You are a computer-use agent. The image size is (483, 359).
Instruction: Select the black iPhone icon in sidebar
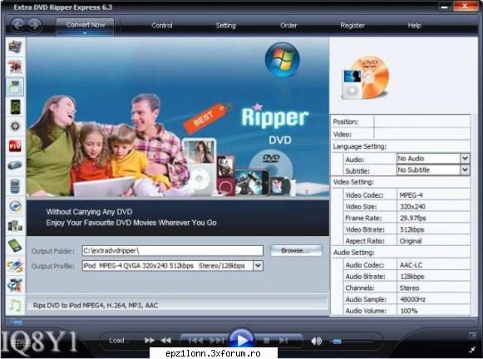(15, 107)
